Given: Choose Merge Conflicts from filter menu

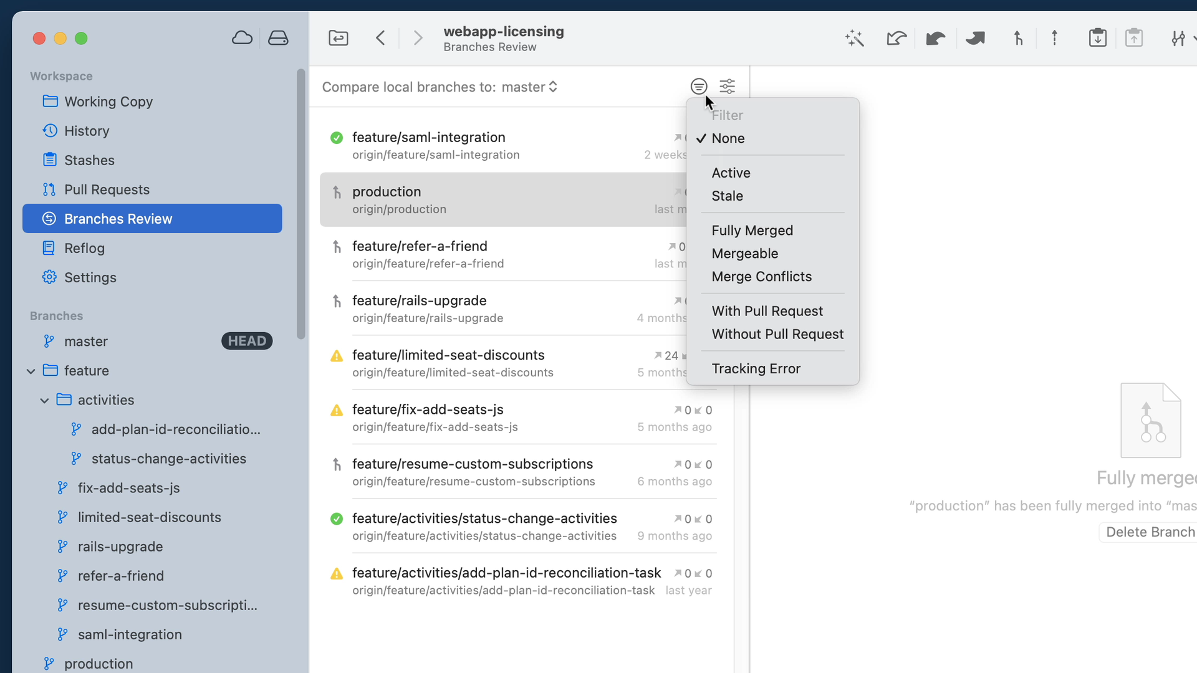Looking at the screenshot, I should [761, 277].
